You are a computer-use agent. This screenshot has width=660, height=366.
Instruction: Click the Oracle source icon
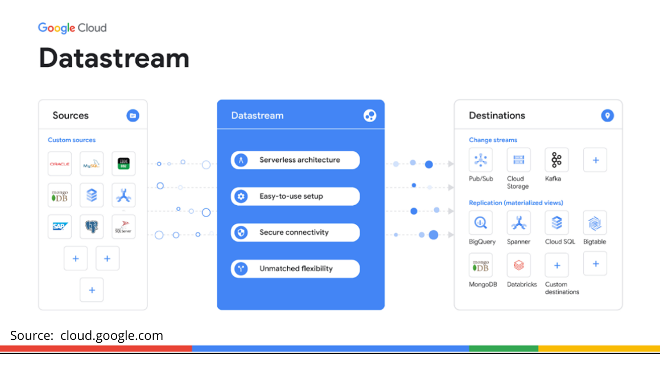coord(60,164)
